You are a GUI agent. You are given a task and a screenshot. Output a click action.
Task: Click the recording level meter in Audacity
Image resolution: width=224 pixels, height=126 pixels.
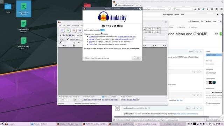(152, 29)
